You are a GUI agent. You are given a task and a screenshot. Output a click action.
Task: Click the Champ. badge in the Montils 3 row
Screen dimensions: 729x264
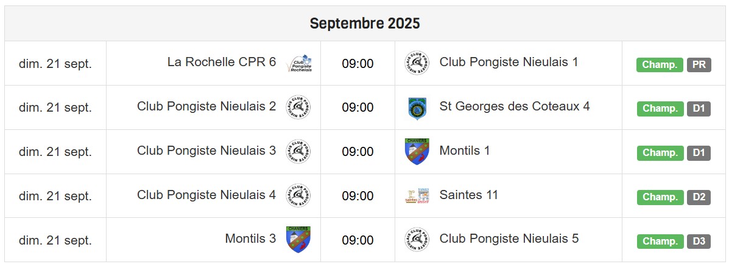pyautogui.click(x=660, y=242)
